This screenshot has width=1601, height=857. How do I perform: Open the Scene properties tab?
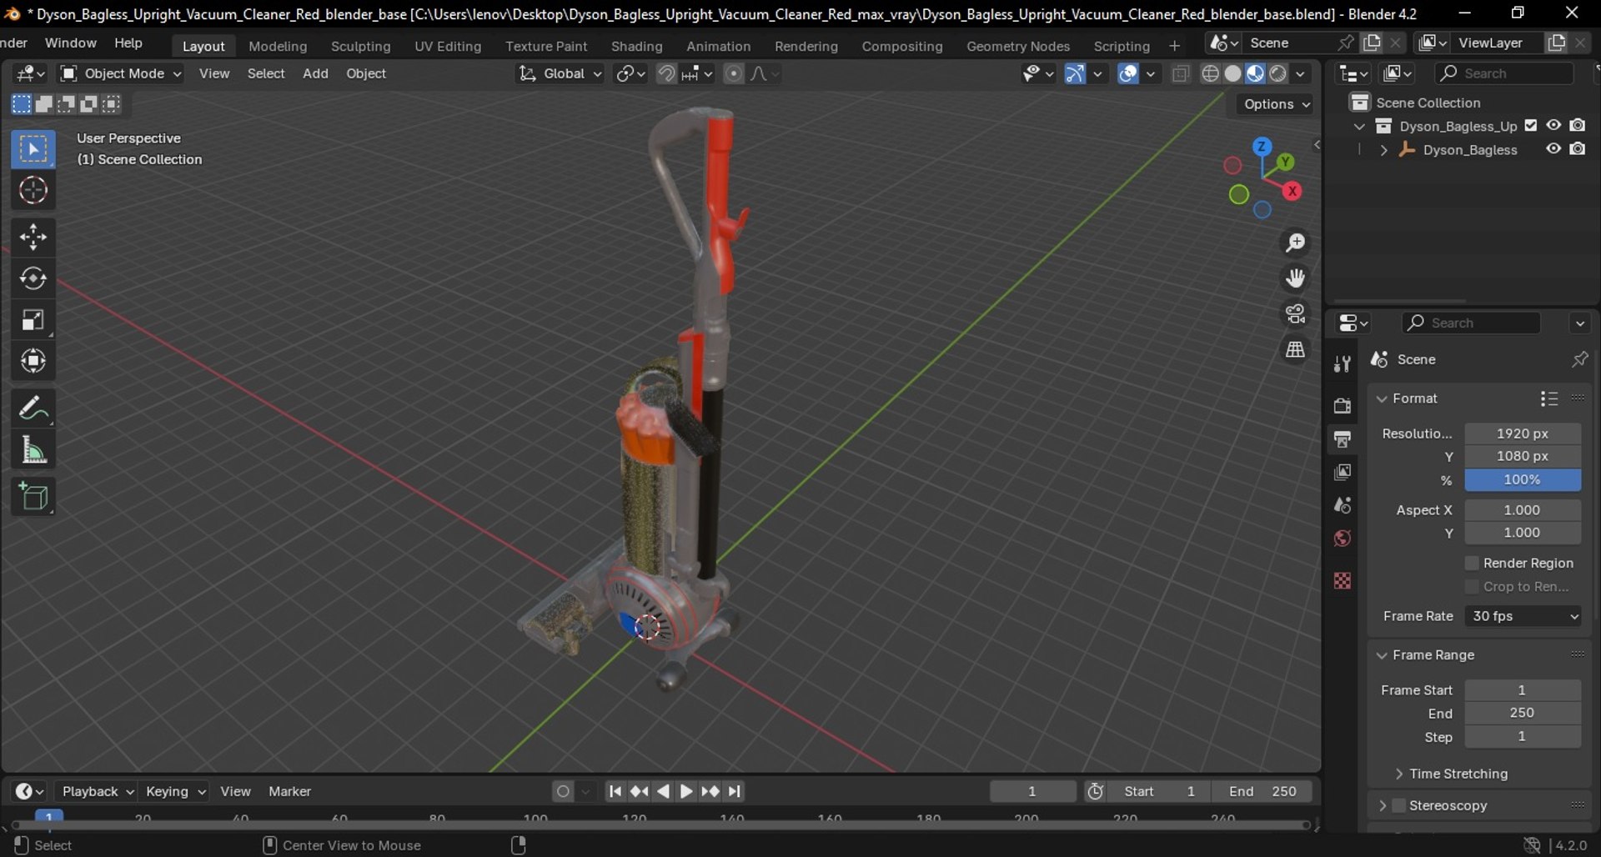coord(1342,505)
